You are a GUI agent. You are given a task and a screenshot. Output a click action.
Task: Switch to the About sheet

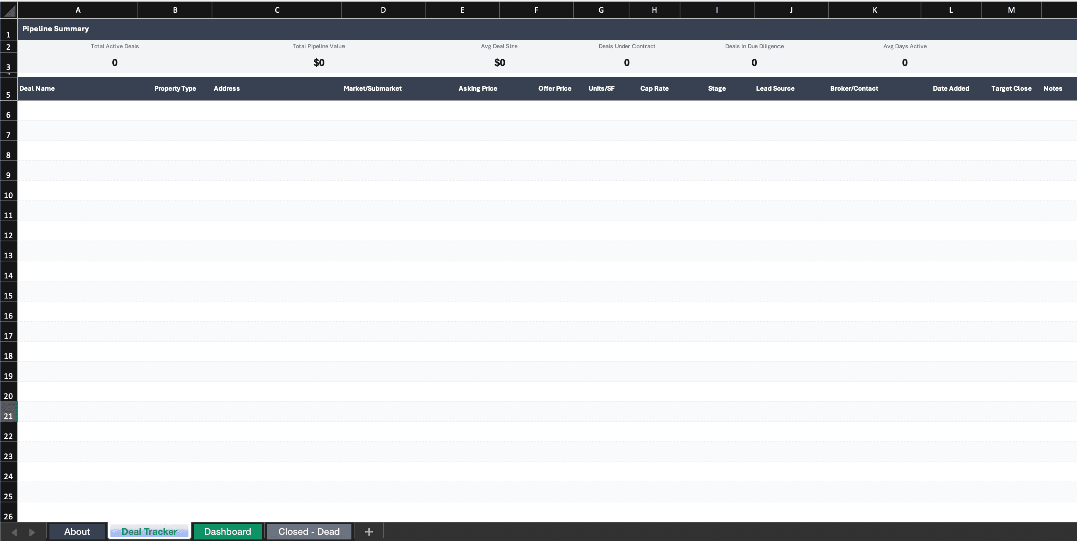tap(76, 531)
